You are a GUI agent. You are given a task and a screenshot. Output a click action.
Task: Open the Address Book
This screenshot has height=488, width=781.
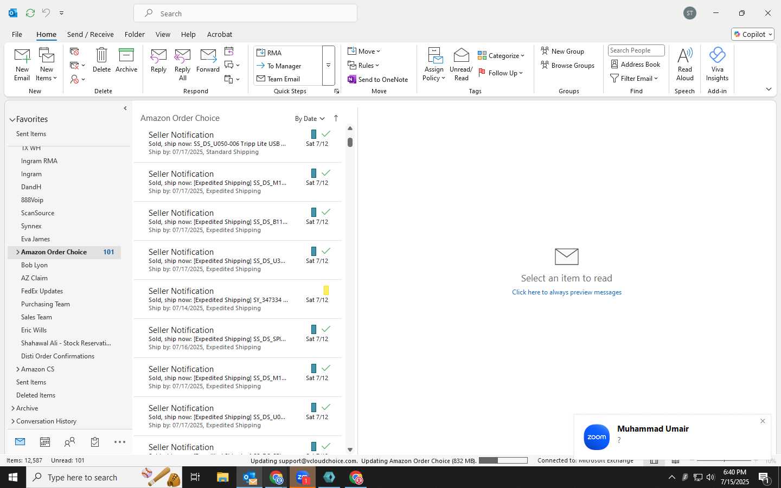pos(636,64)
